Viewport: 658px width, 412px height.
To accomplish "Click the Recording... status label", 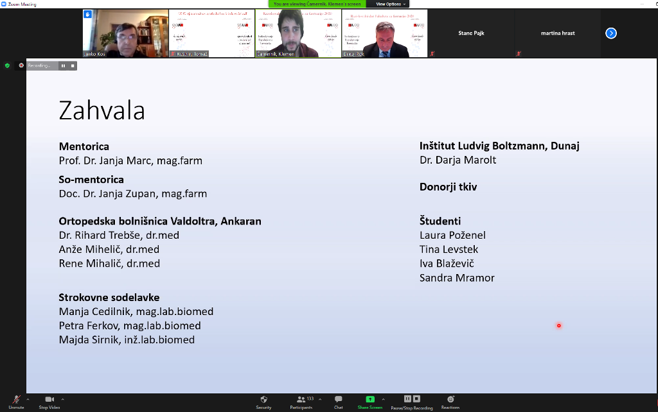I will pyautogui.click(x=39, y=66).
